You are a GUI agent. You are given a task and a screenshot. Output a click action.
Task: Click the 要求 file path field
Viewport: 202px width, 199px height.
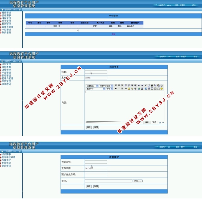109,181
